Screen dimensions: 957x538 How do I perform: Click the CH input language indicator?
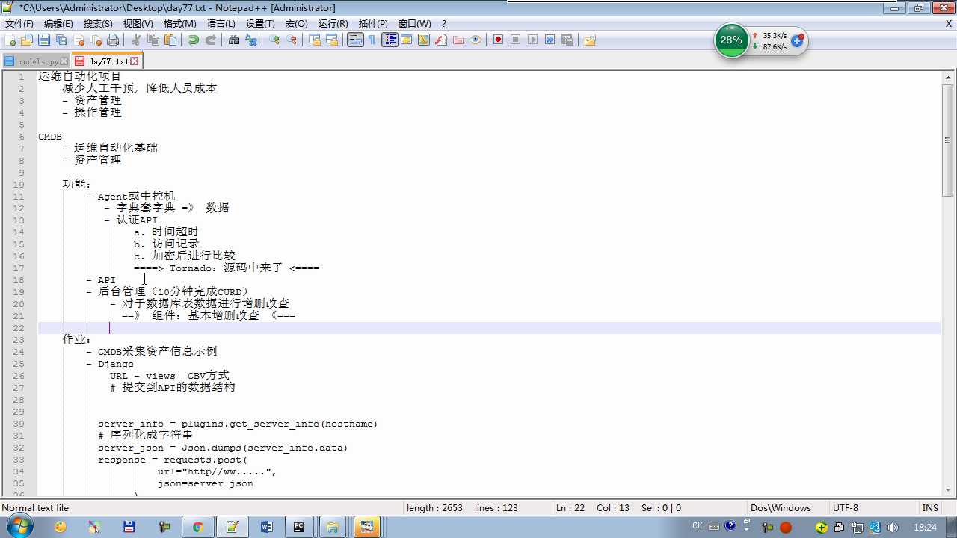(697, 526)
